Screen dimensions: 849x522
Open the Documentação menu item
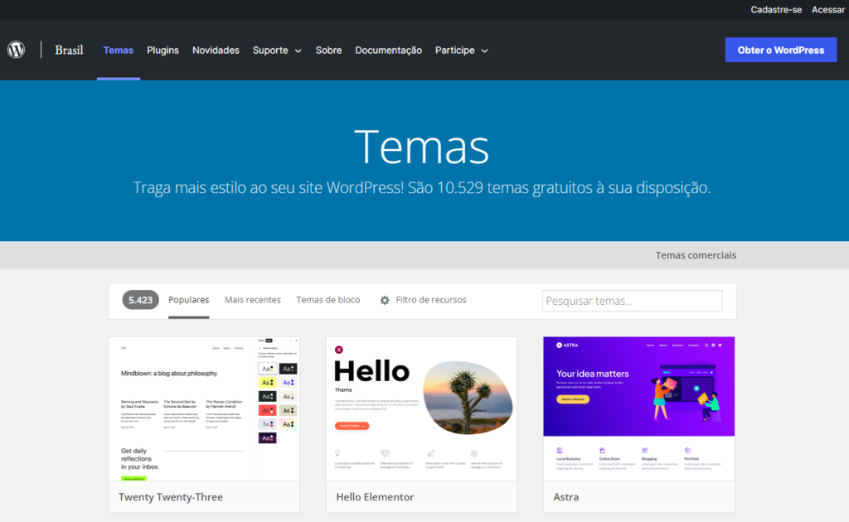point(388,50)
